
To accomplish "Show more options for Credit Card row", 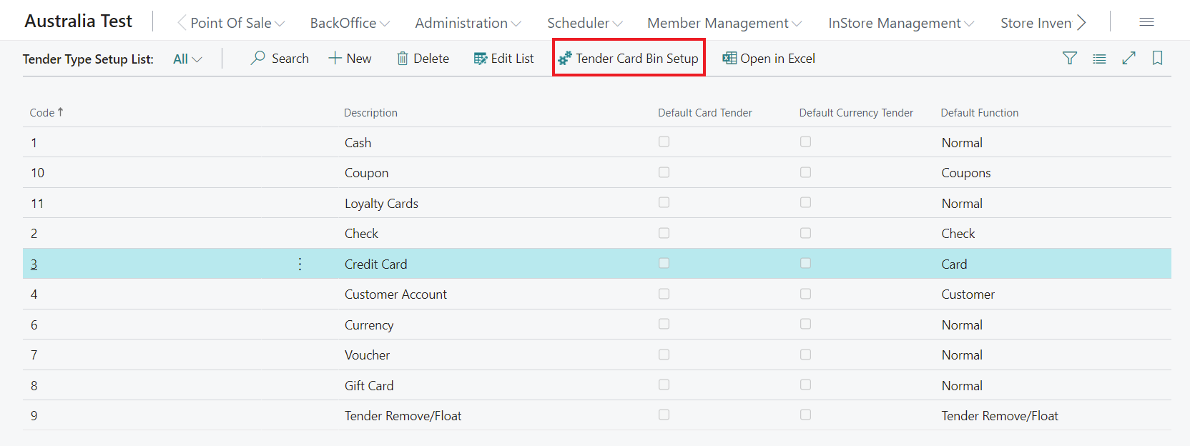I will pyautogui.click(x=300, y=264).
